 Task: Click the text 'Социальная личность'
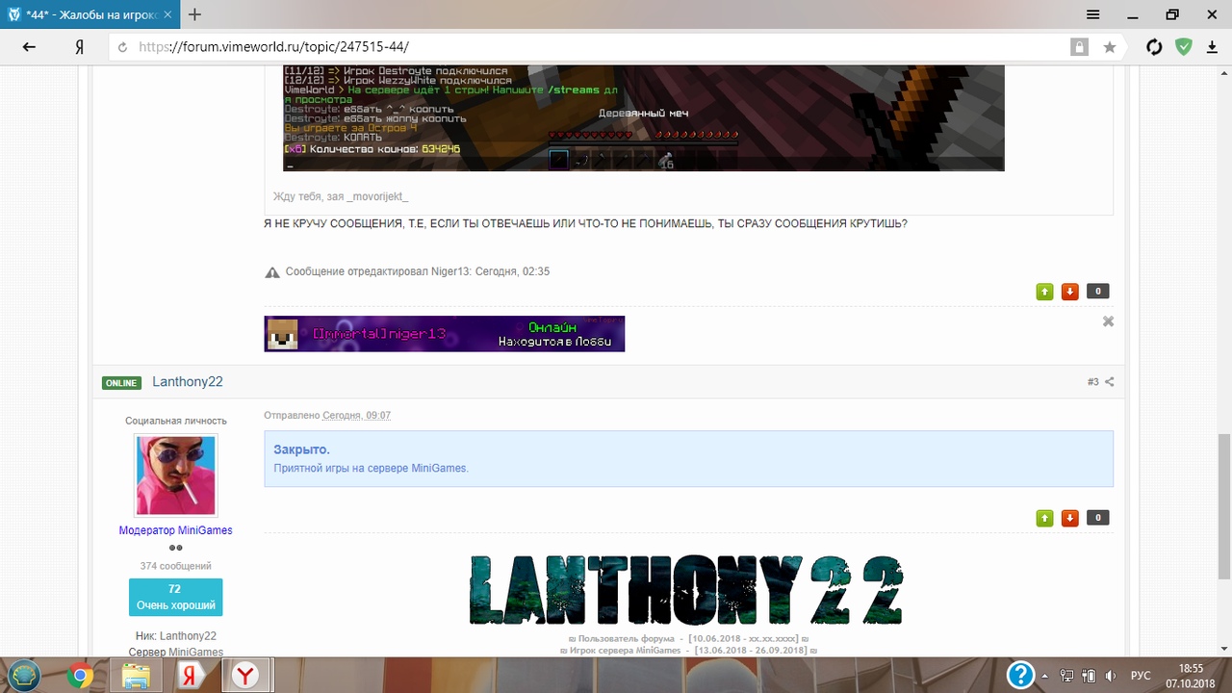point(175,421)
